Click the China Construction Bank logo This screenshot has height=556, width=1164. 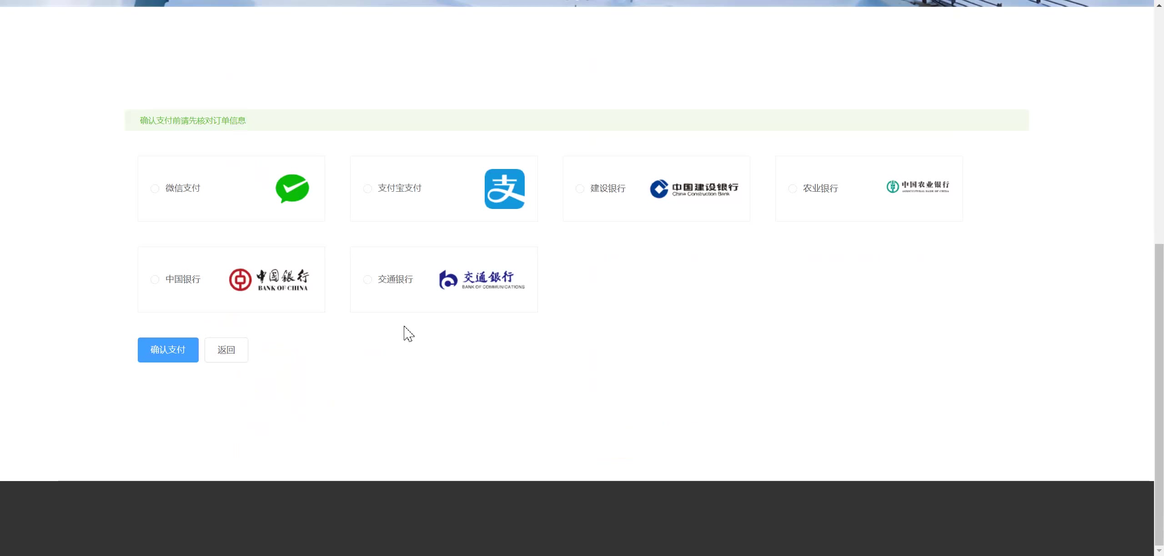coord(694,189)
